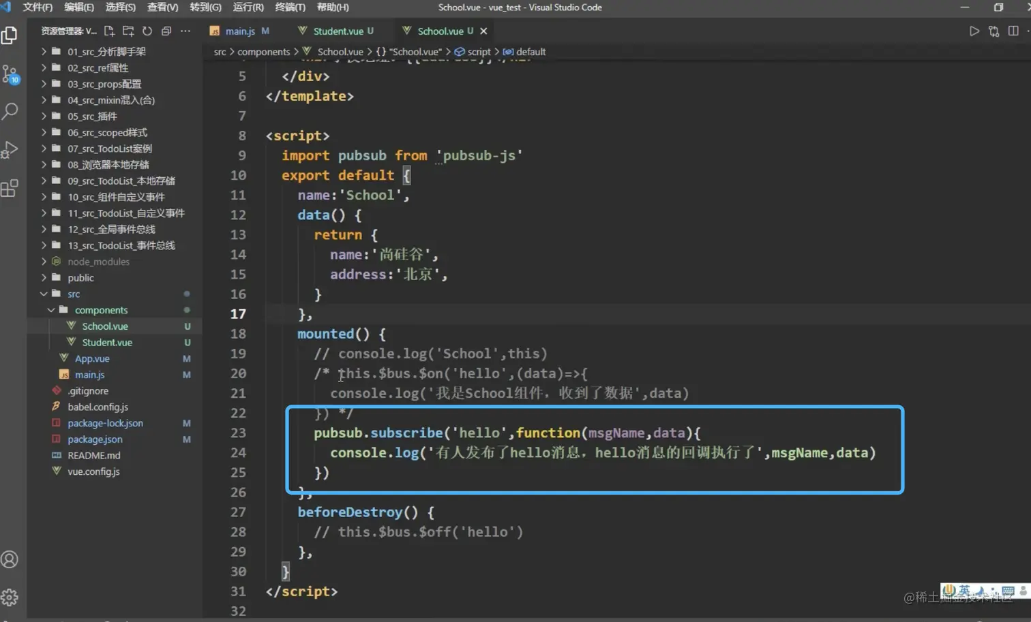This screenshot has width=1031, height=622.
Task: Expand the 04_src_mixin混入(合) folder
Action: (x=111, y=100)
